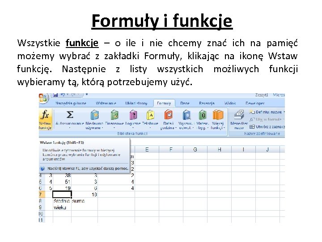The image size is (322, 242).
Task: Open the Autosumowanie sigma icon
Action: 70,115
